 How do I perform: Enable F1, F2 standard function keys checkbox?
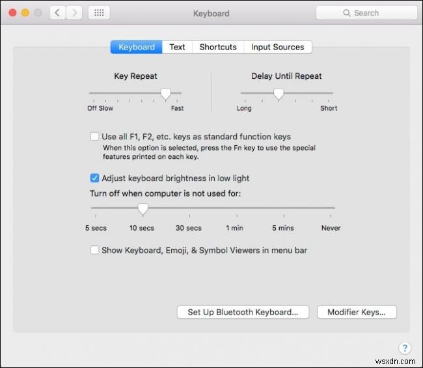[x=94, y=136]
